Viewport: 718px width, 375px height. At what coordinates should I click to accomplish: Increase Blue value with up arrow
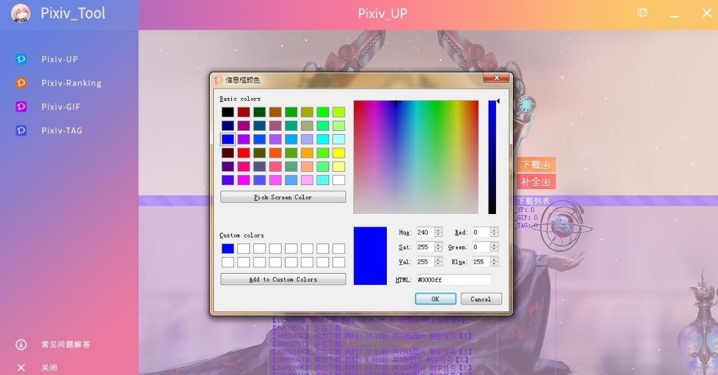[493, 260]
